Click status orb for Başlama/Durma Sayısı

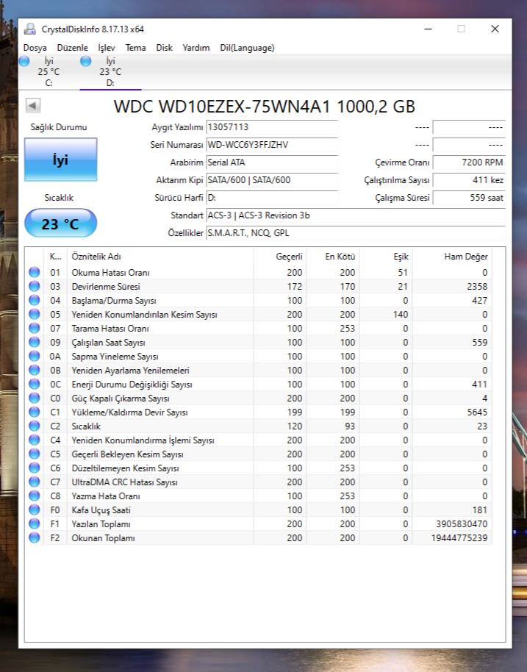tap(35, 301)
